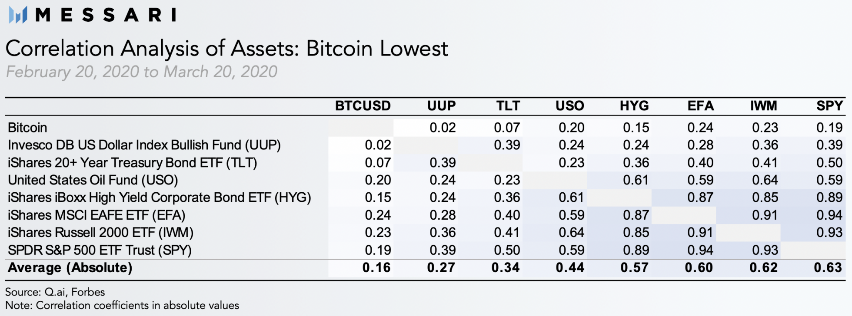This screenshot has width=852, height=316.
Task: Click the SPY column header
Action: tap(829, 106)
